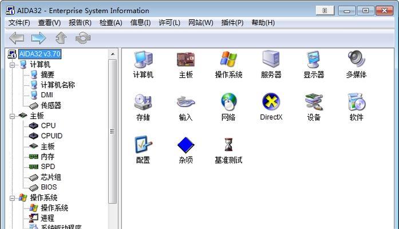This screenshot has width=399, height=229.
Task: Open the 基准测试 hourglass benchmark icon
Action: tap(228, 150)
